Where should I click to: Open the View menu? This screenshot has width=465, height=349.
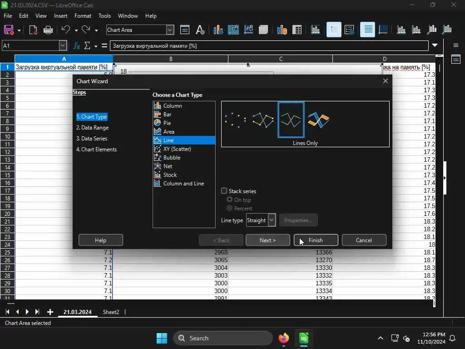41,16
